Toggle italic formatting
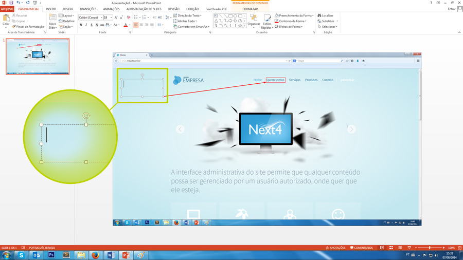This screenshot has width=463, height=260. tap(86, 25)
